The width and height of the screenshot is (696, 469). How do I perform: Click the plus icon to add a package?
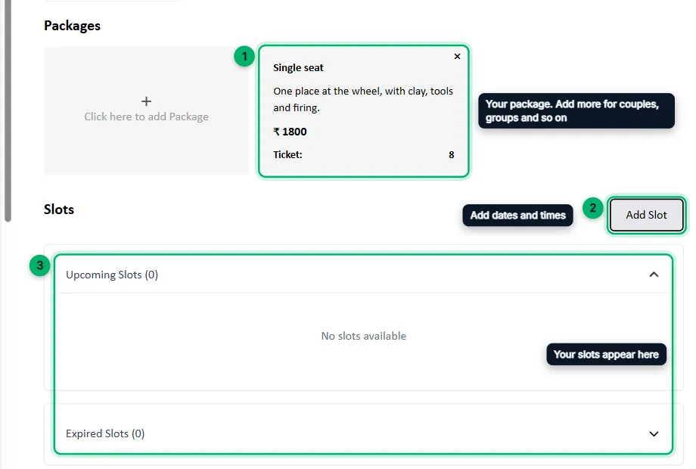[146, 101]
